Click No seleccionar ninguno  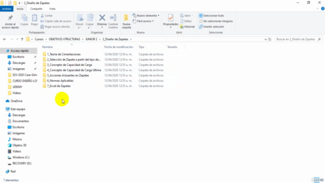click(216, 21)
